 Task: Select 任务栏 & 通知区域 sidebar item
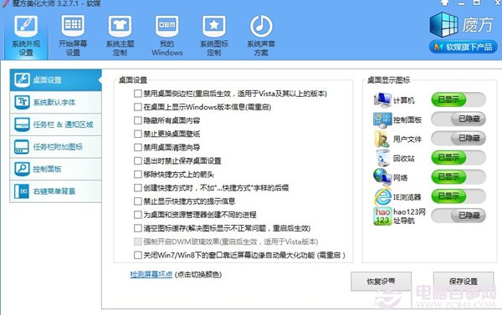point(56,124)
